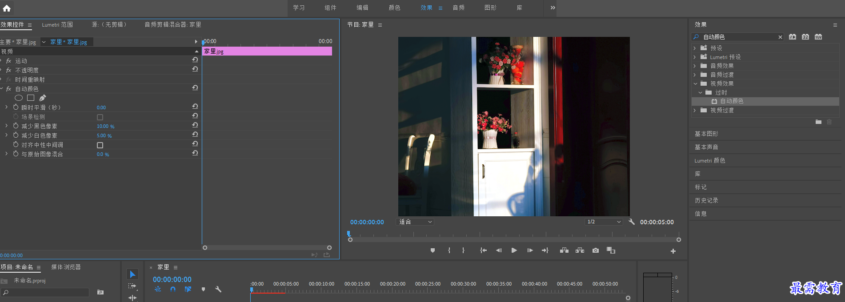Click the 10.00 % 减少黑色像素 value
Screen dimensions: 845x302
coord(105,126)
